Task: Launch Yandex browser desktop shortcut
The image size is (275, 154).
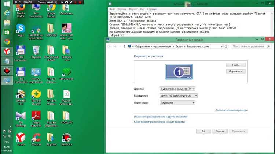Action: coord(21,139)
